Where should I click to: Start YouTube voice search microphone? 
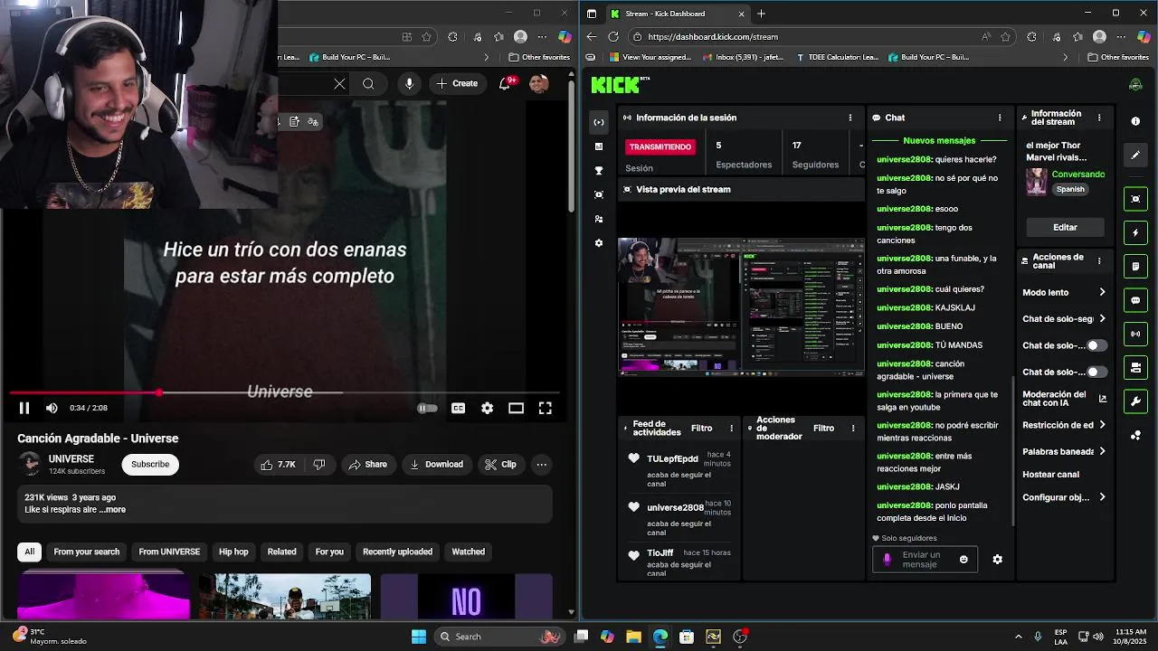point(409,83)
